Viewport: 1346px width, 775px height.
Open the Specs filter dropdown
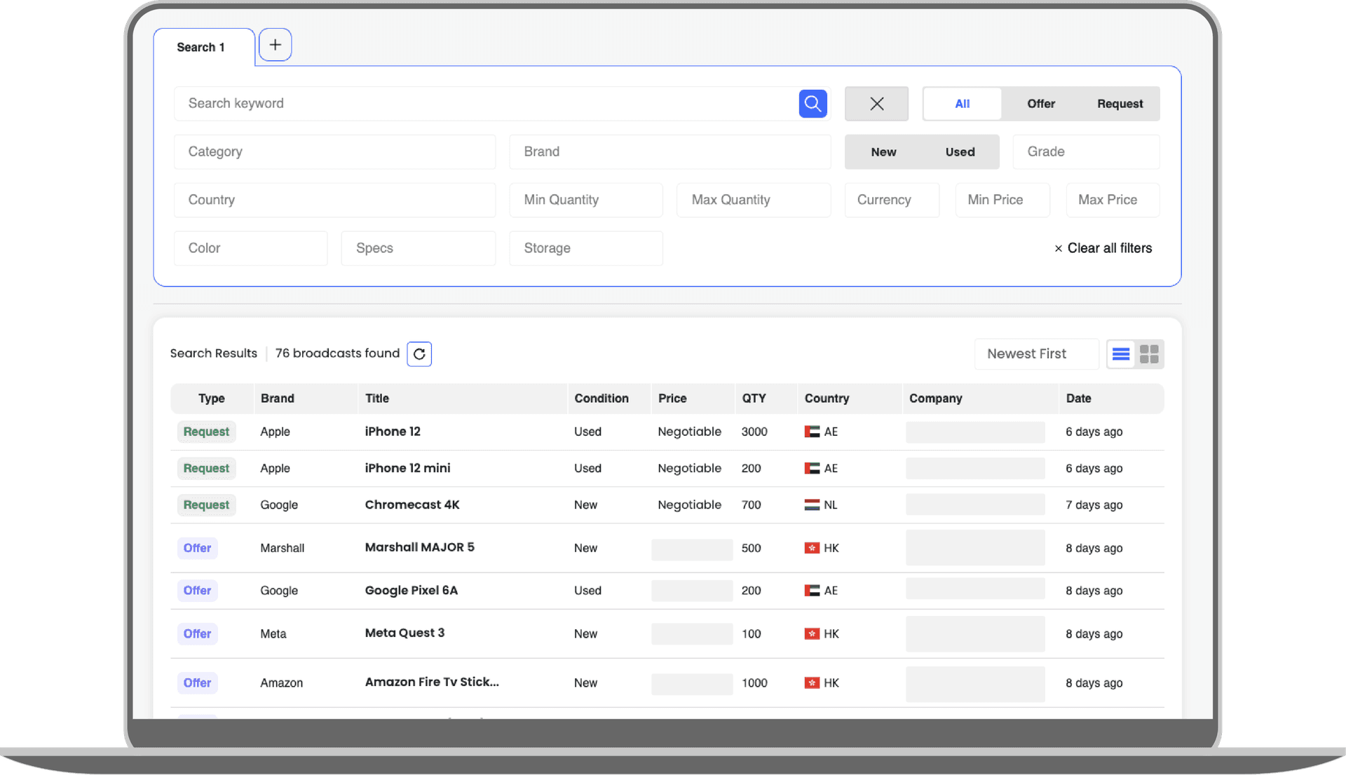coord(419,249)
